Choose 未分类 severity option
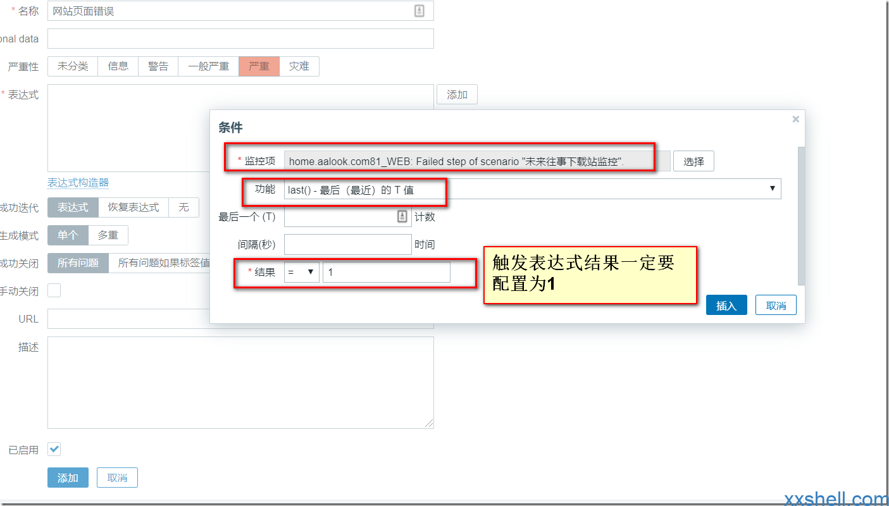This screenshot has width=889, height=506. pyautogui.click(x=73, y=66)
